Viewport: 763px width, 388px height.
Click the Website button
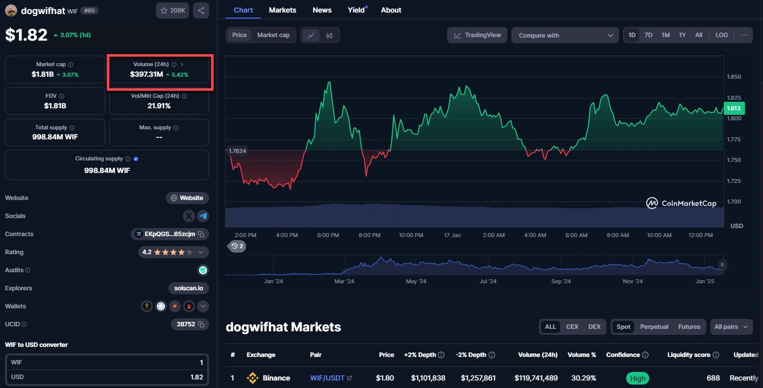(x=187, y=198)
